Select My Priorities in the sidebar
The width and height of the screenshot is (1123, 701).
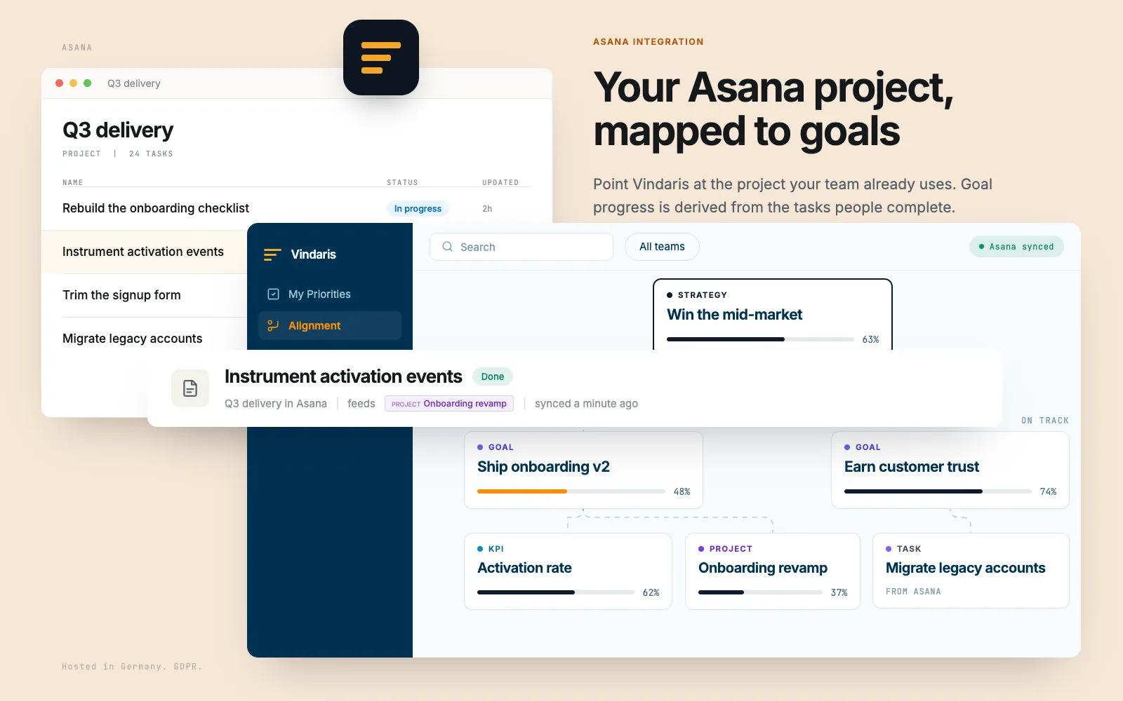click(x=330, y=294)
